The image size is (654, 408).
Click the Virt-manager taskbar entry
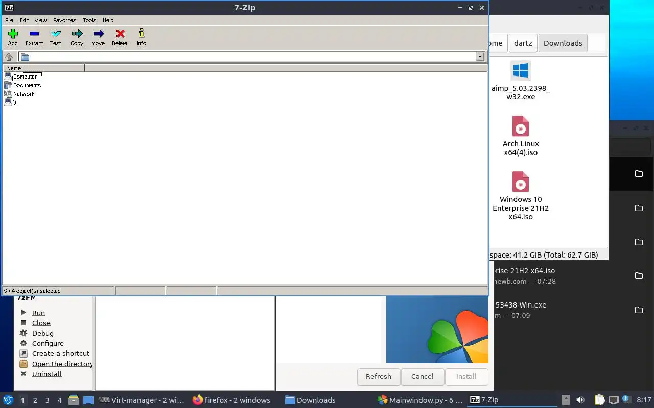coord(142,400)
